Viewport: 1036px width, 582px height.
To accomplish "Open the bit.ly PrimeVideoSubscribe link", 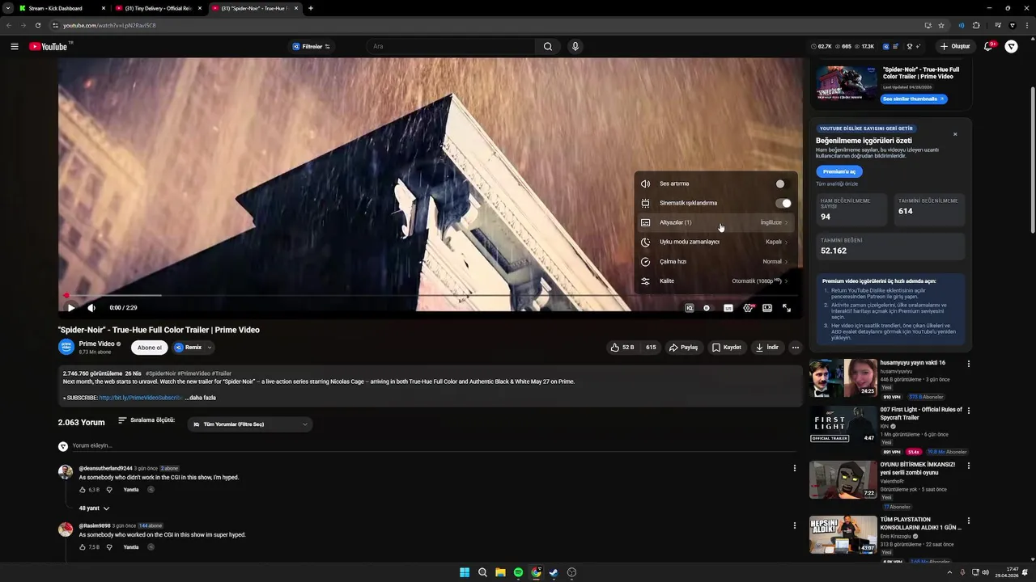I will point(141,398).
